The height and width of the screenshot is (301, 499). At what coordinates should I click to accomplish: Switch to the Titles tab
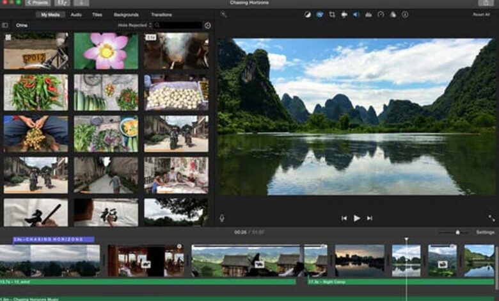pos(97,14)
